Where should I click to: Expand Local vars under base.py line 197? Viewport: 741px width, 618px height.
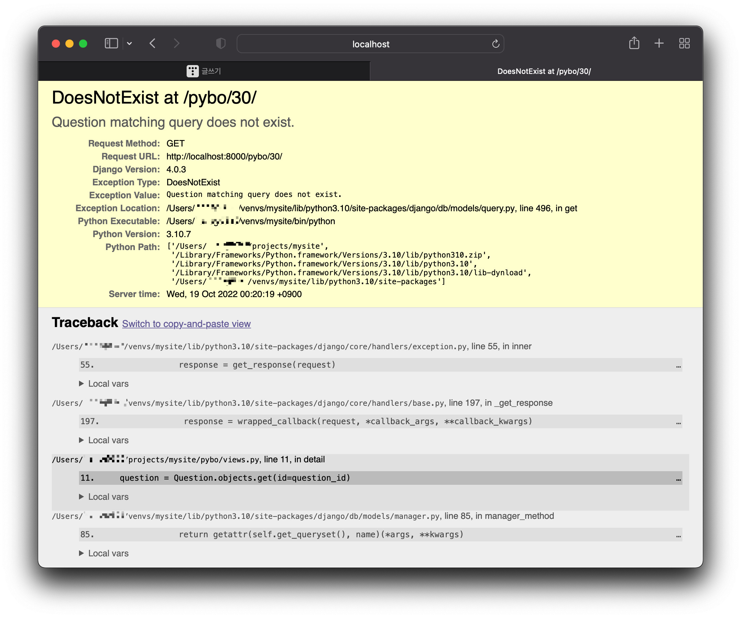(x=104, y=440)
